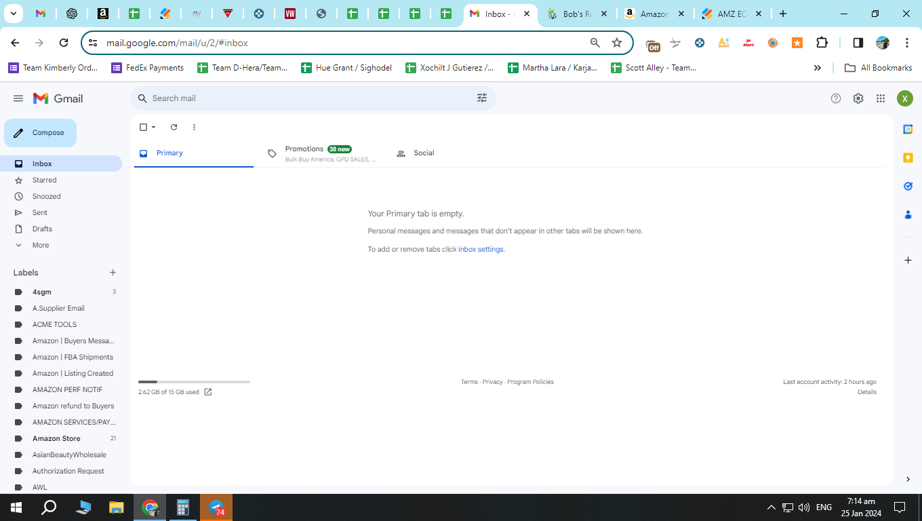Open Program Policies link
Viewport: 922px width, 521px height.
click(x=530, y=382)
